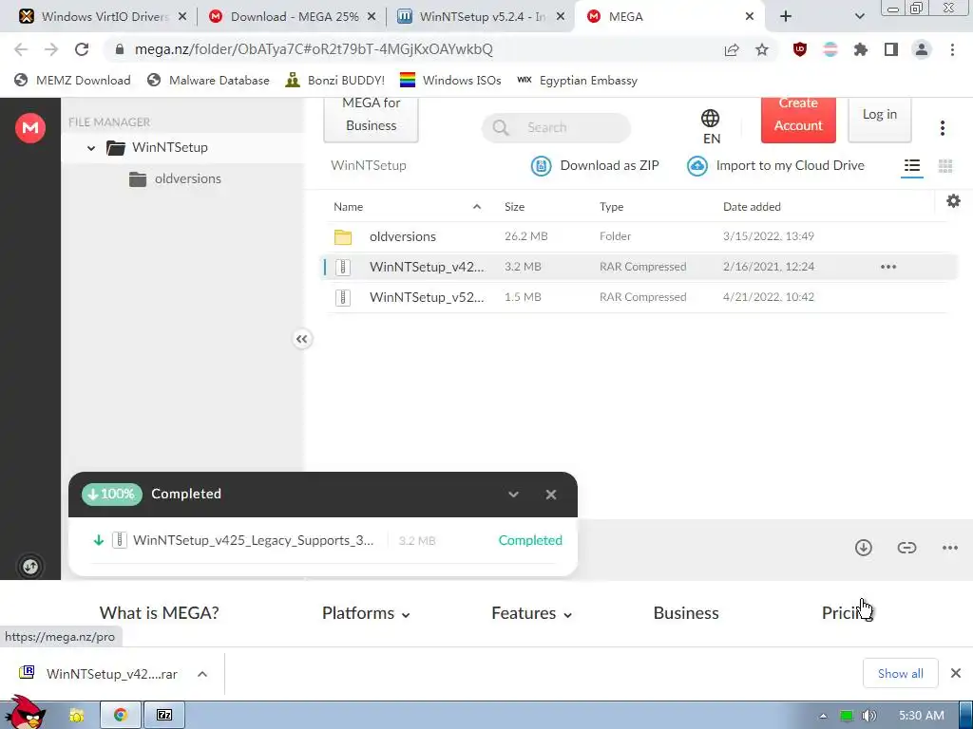Open language selector globe EN

711,126
